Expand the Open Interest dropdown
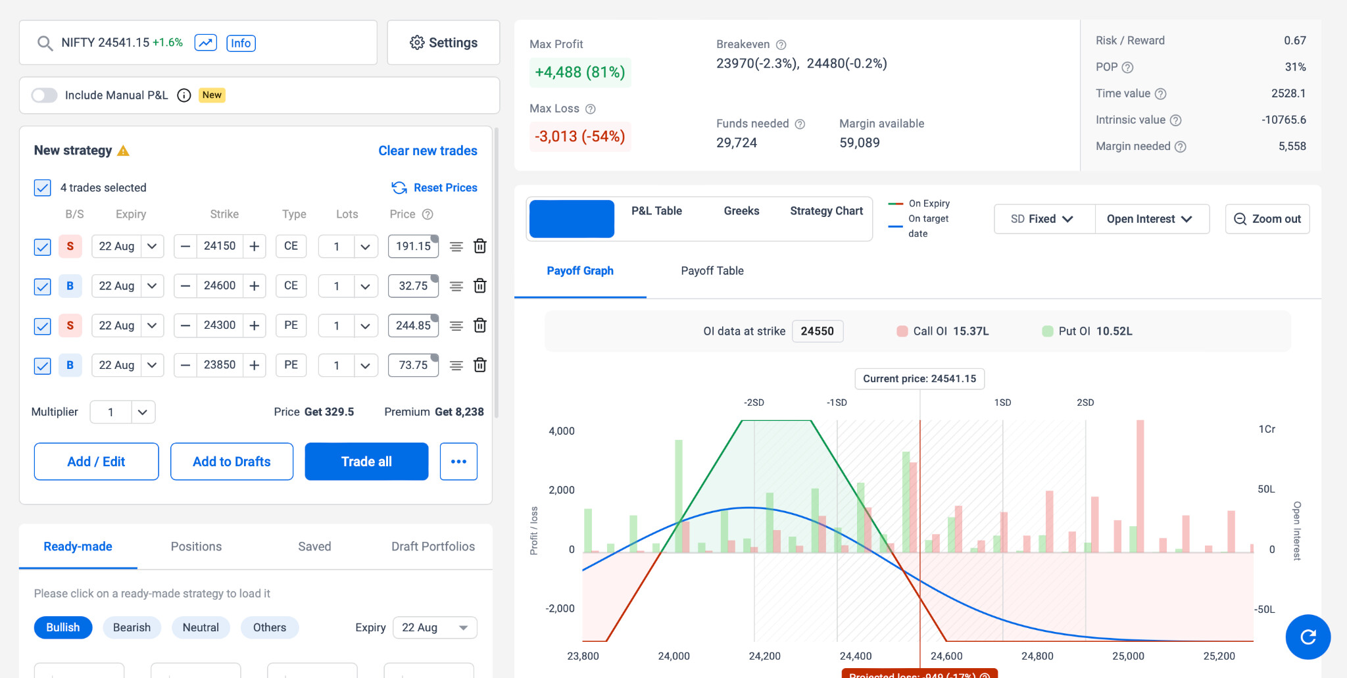The height and width of the screenshot is (678, 1347). (x=1150, y=219)
